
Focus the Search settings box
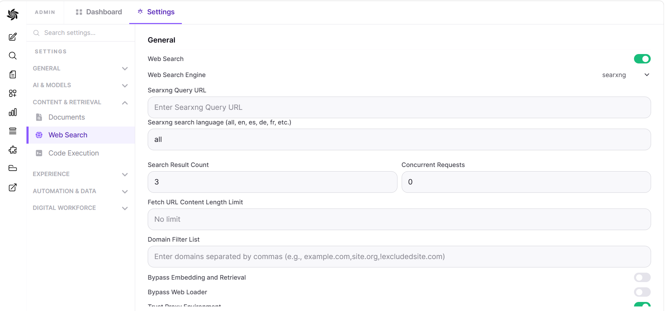(81, 33)
